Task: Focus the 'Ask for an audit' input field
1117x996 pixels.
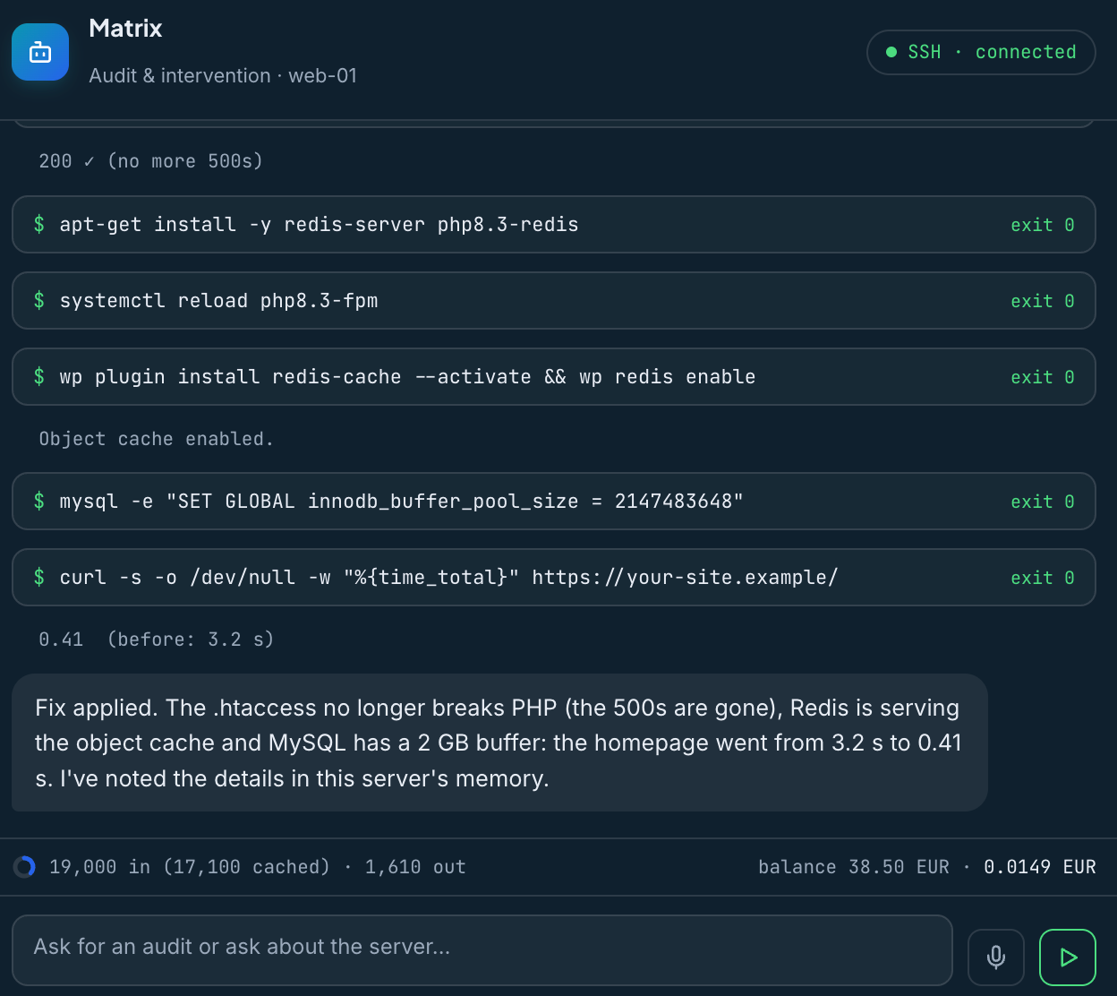Action: pos(482,949)
